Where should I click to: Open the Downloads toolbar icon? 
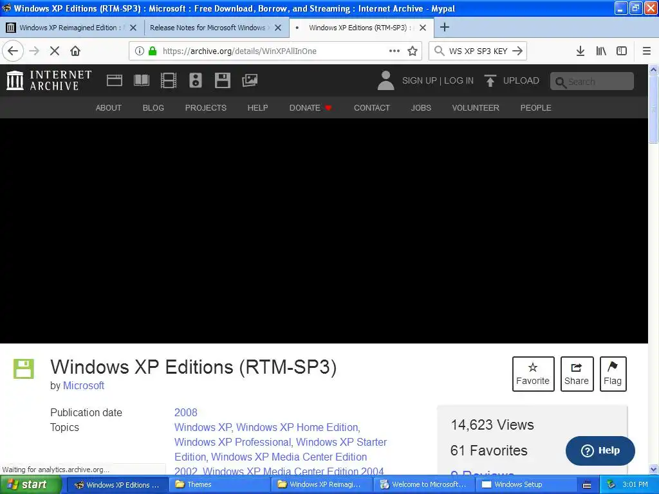pos(580,51)
